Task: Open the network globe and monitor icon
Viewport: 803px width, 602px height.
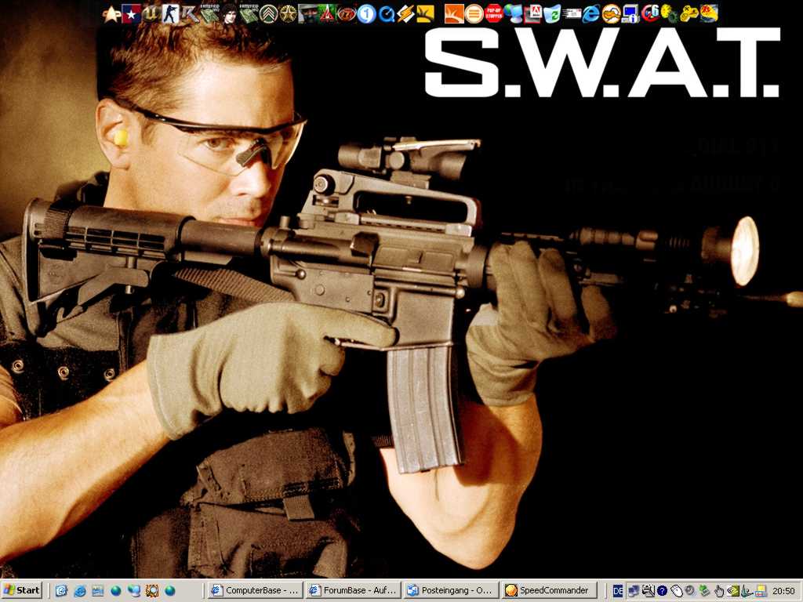Action: 513,14
